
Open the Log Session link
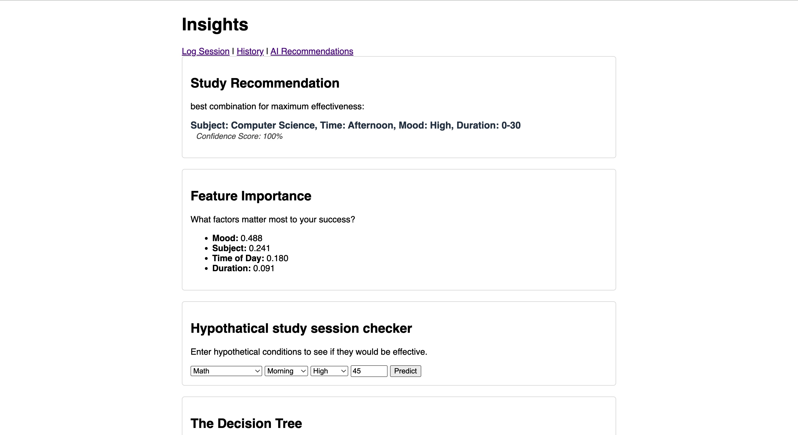[205, 52]
